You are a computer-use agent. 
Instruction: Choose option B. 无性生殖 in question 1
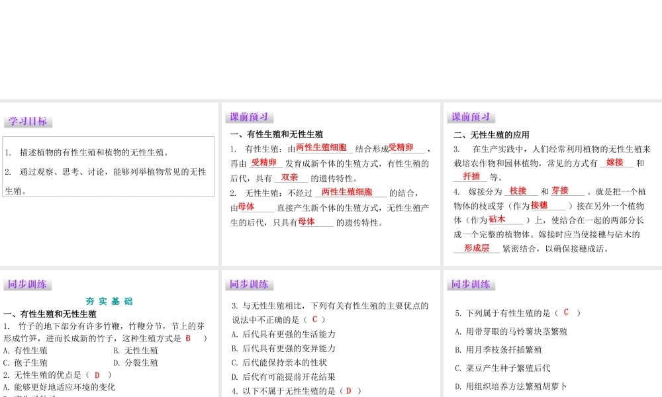[x=136, y=351]
